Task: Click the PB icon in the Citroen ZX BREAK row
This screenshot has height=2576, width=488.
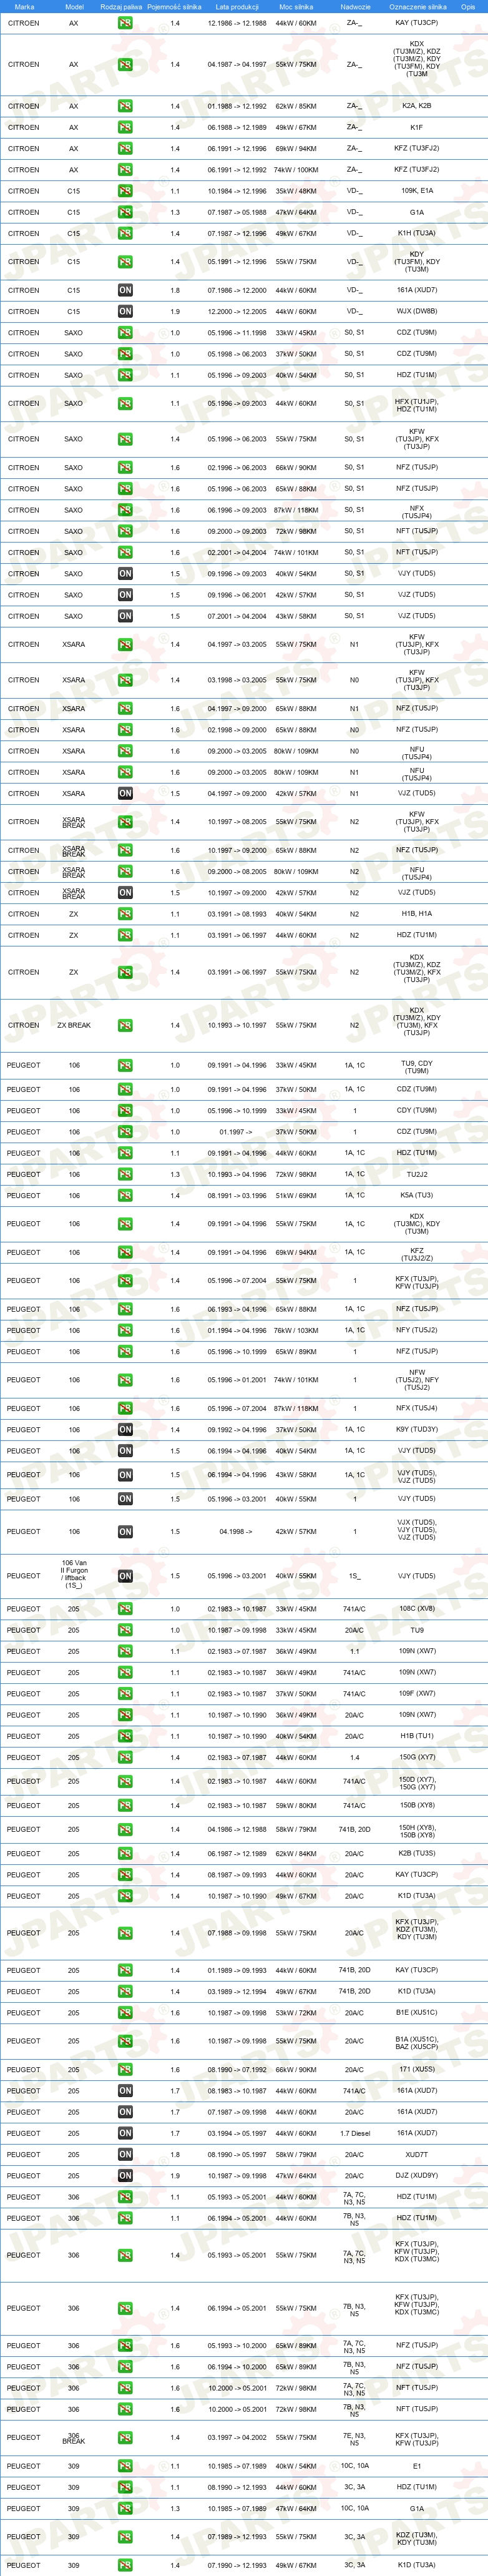Action: [x=125, y=1026]
